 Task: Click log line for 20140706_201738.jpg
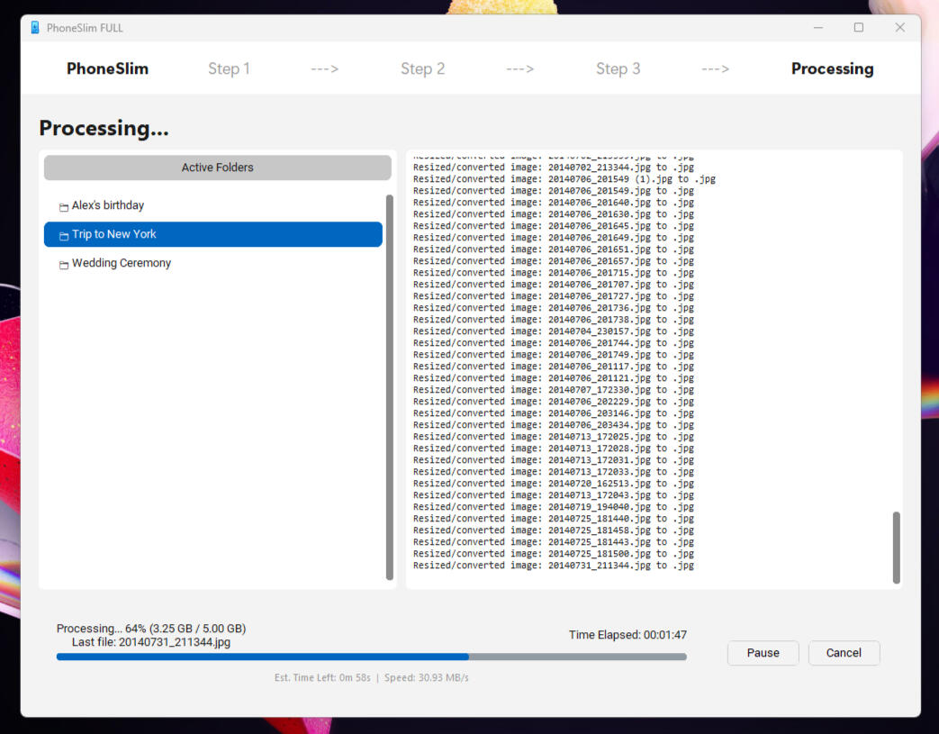[554, 320]
